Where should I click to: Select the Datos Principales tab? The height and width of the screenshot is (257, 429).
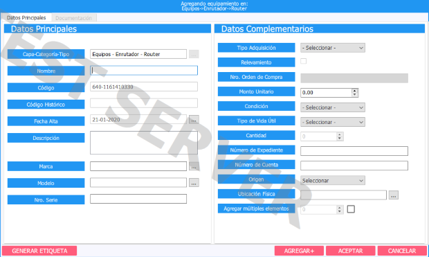coord(26,18)
